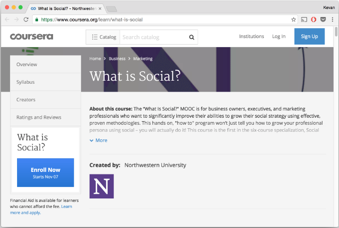Click the Northwestern University name
Image resolution: width=339 pixels, height=228 pixels.
coord(155,165)
